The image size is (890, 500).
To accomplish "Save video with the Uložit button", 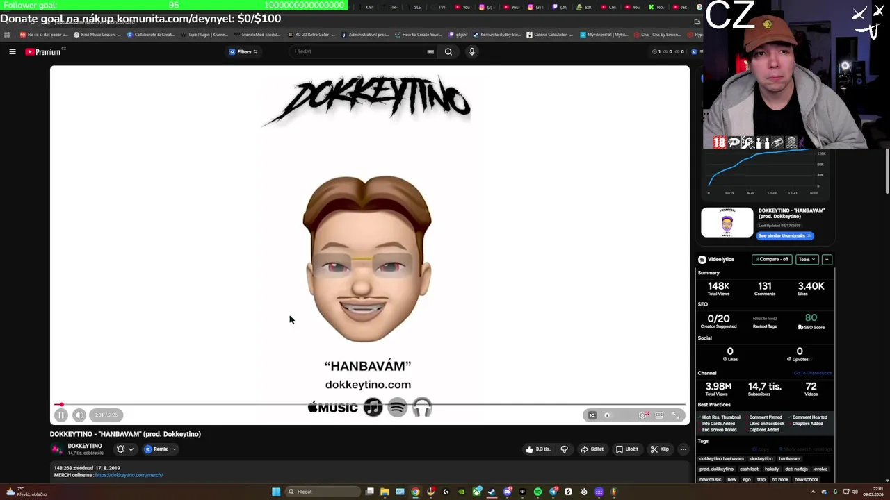I will click(627, 449).
